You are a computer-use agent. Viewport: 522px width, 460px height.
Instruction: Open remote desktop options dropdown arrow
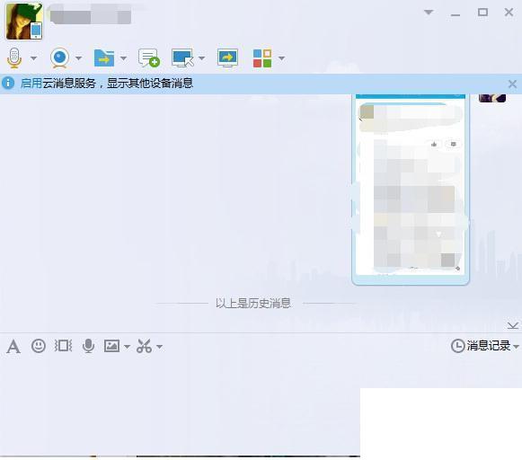(201, 58)
